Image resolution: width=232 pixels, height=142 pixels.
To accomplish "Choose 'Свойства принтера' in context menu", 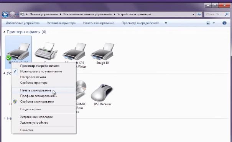I will point(44,83).
